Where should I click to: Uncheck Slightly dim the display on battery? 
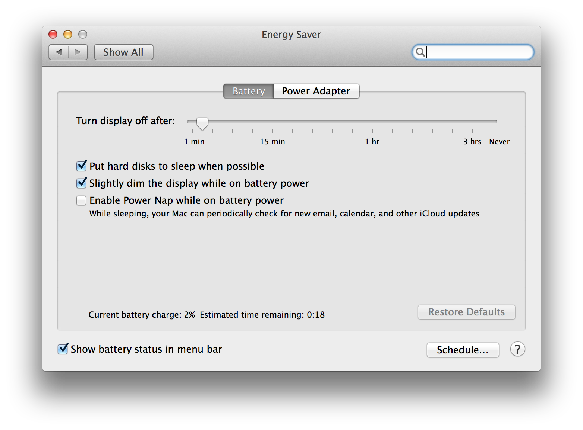81,183
